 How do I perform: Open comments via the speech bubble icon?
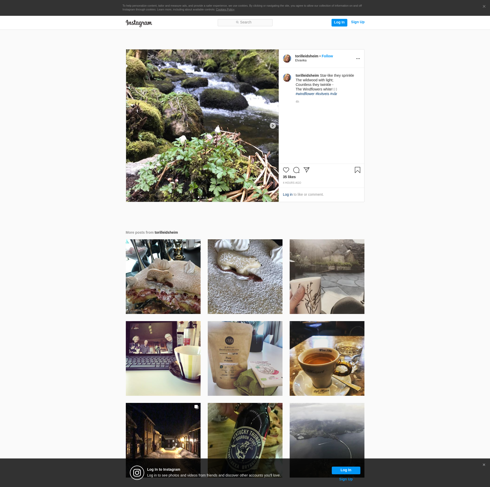click(296, 170)
